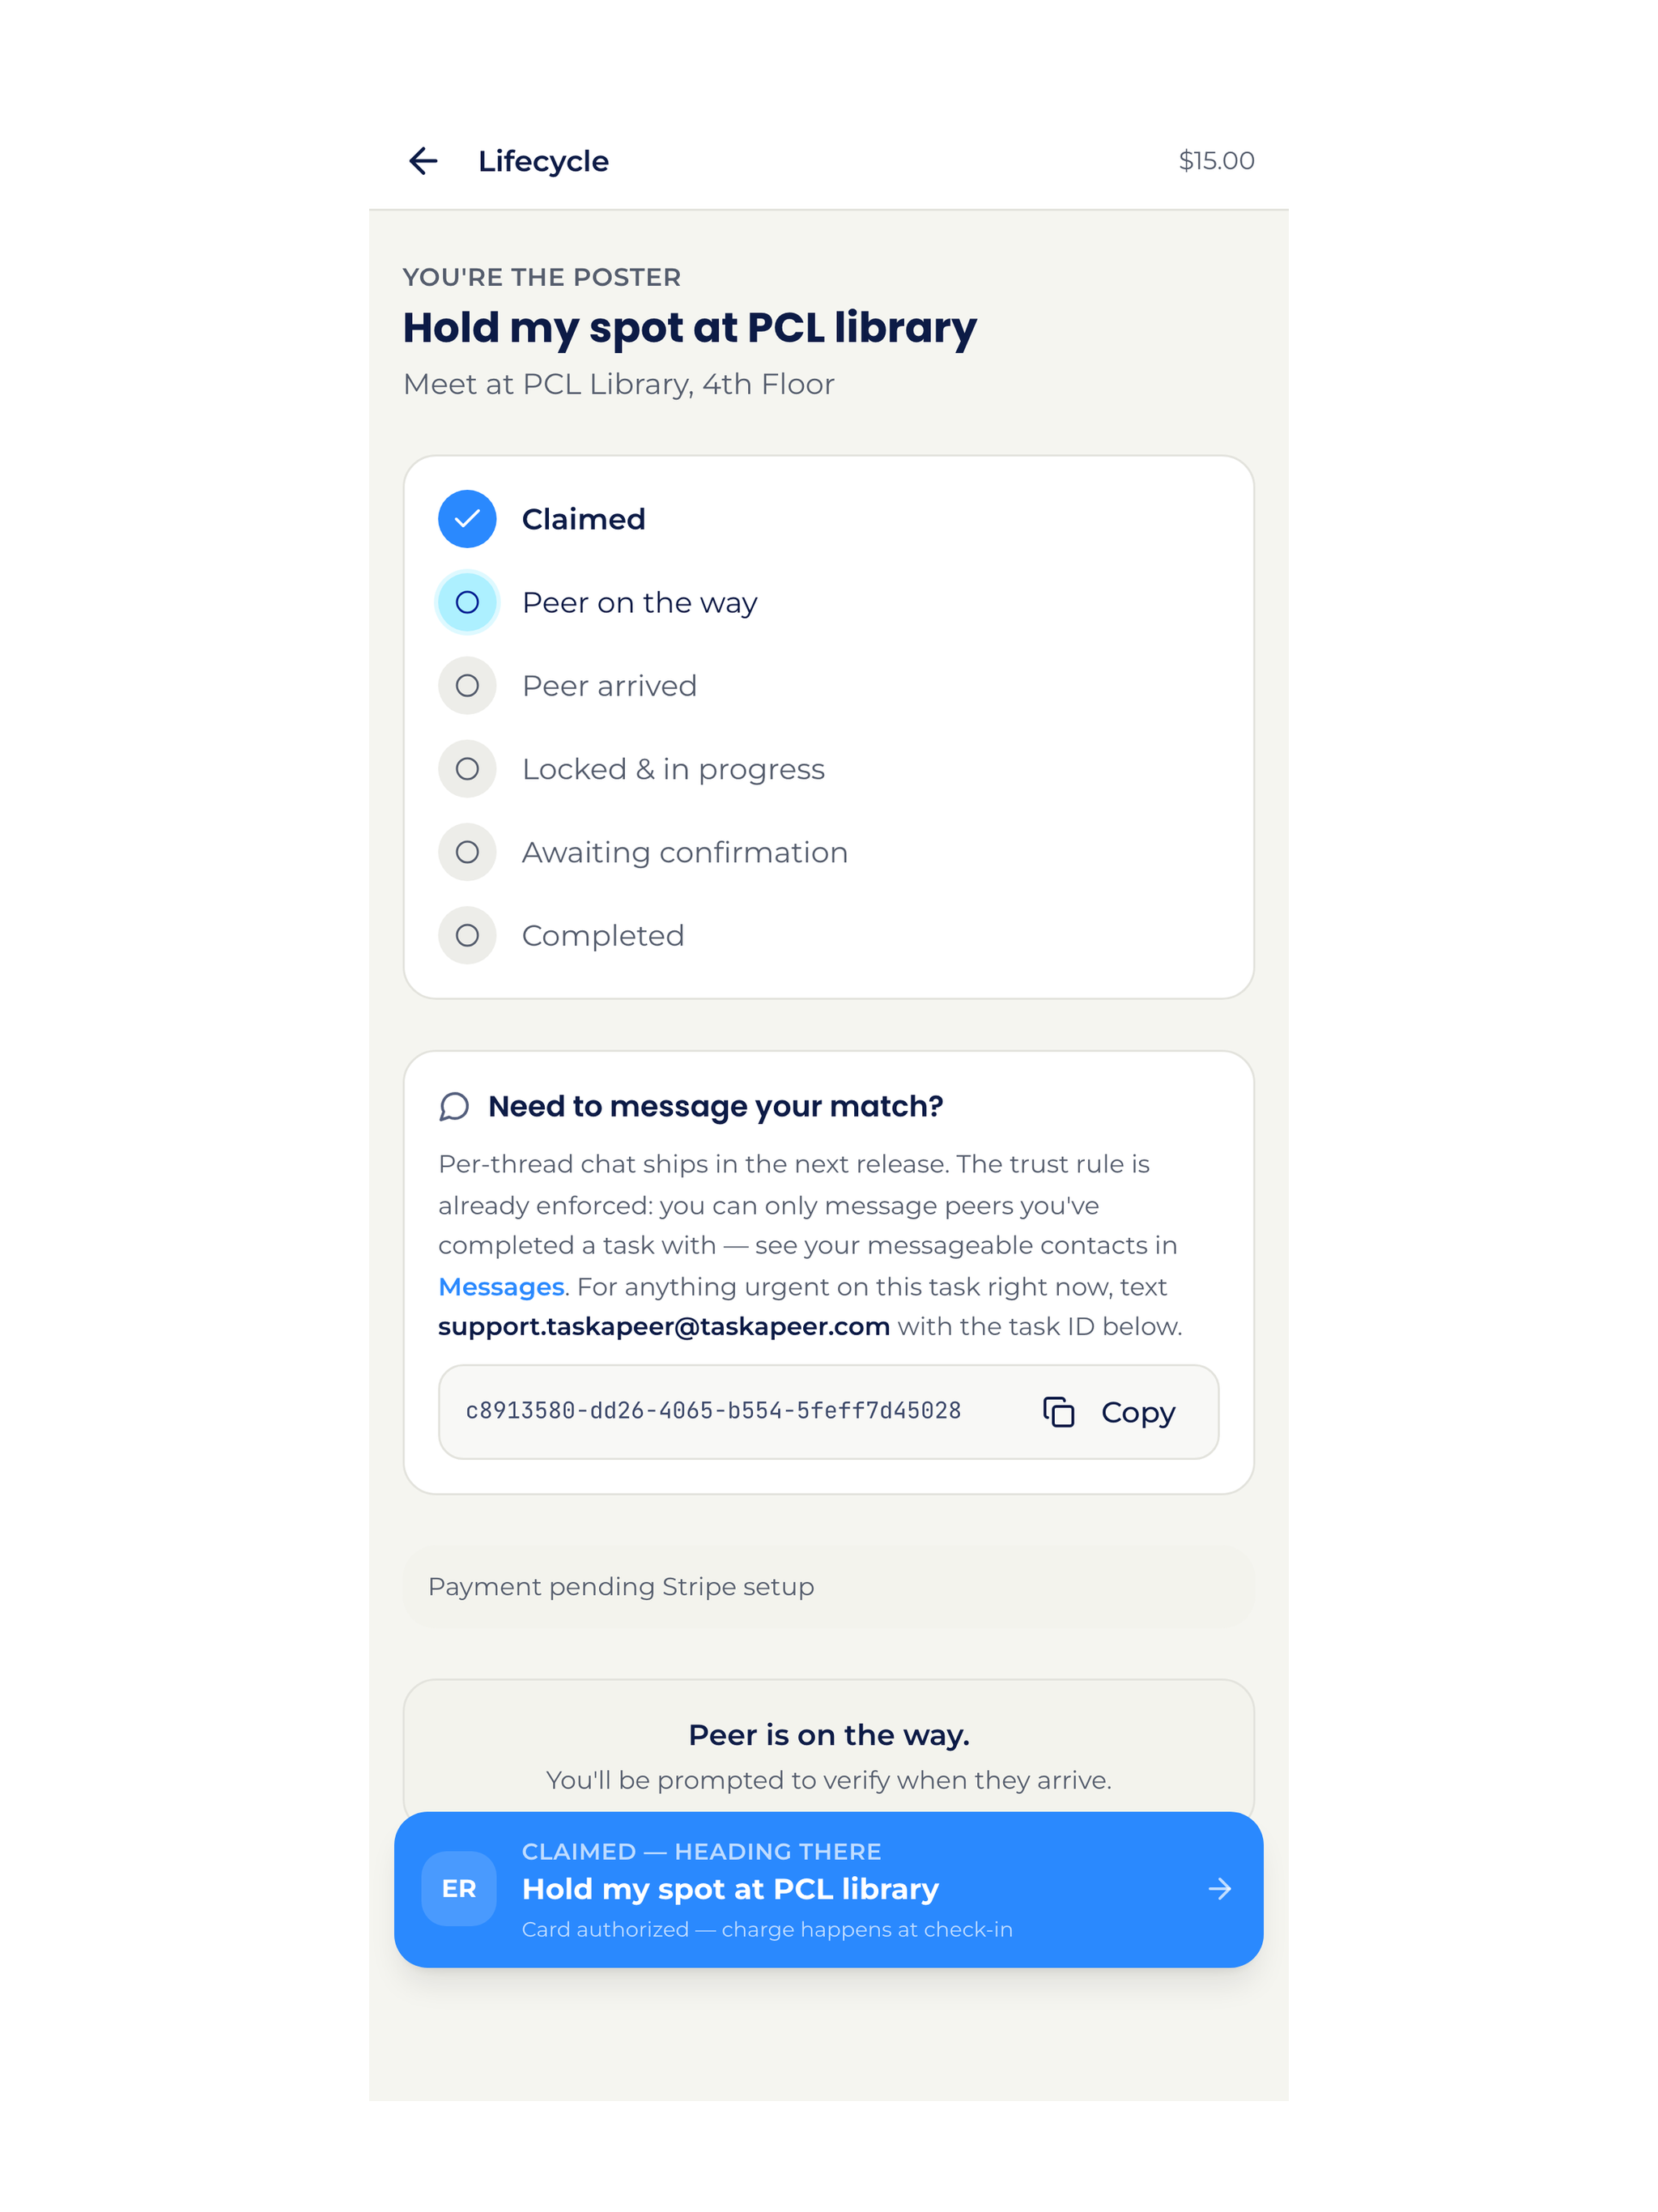Click the Lifecycle header title
This screenshot has height=2212, width=1658.
tap(543, 161)
